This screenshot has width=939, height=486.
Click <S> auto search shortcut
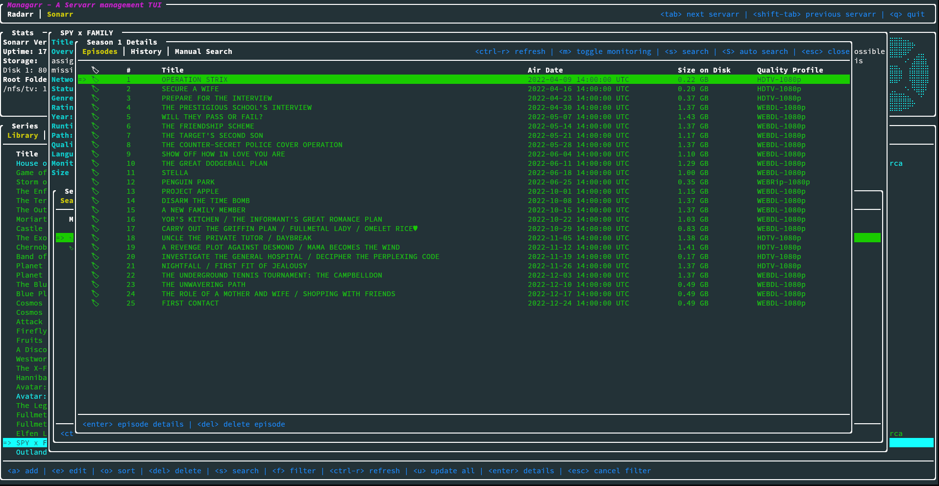coord(755,51)
